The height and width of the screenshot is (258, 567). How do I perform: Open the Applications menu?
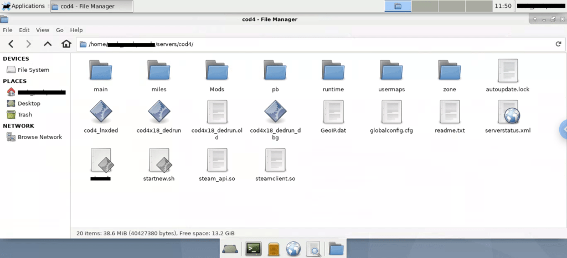click(x=23, y=6)
